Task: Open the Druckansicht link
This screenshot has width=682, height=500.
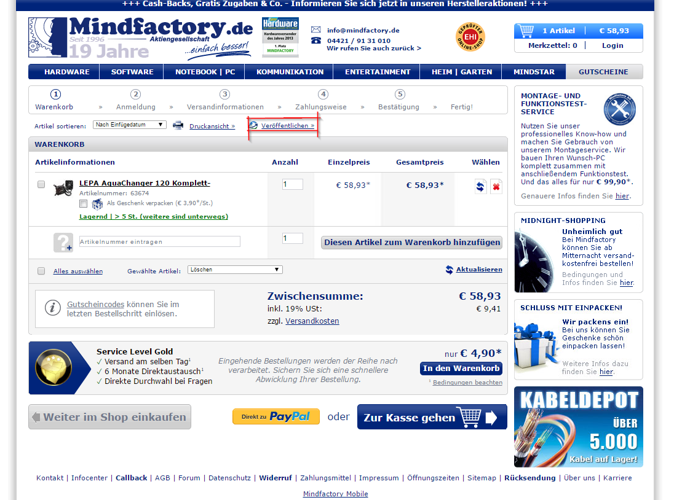Action: pyautogui.click(x=212, y=126)
